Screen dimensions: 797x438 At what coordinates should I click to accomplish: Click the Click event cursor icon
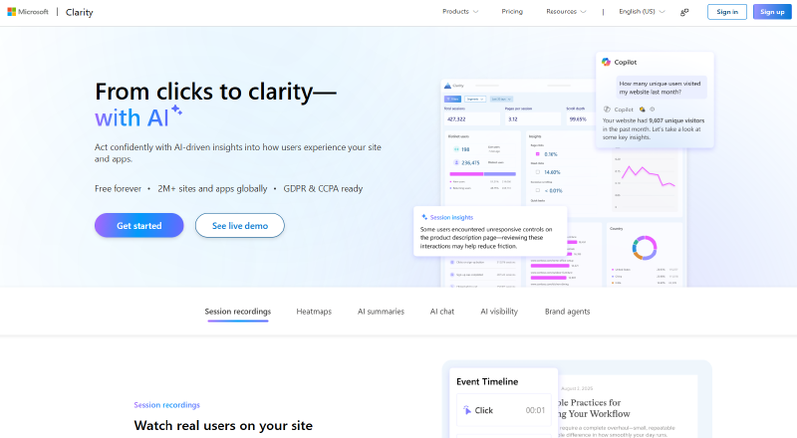pos(466,410)
